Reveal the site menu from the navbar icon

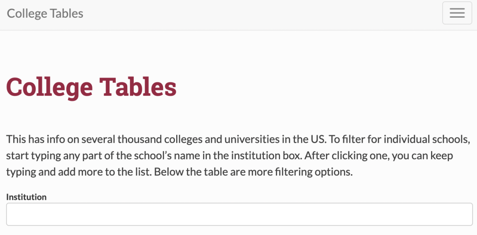(x=457, y=13)
